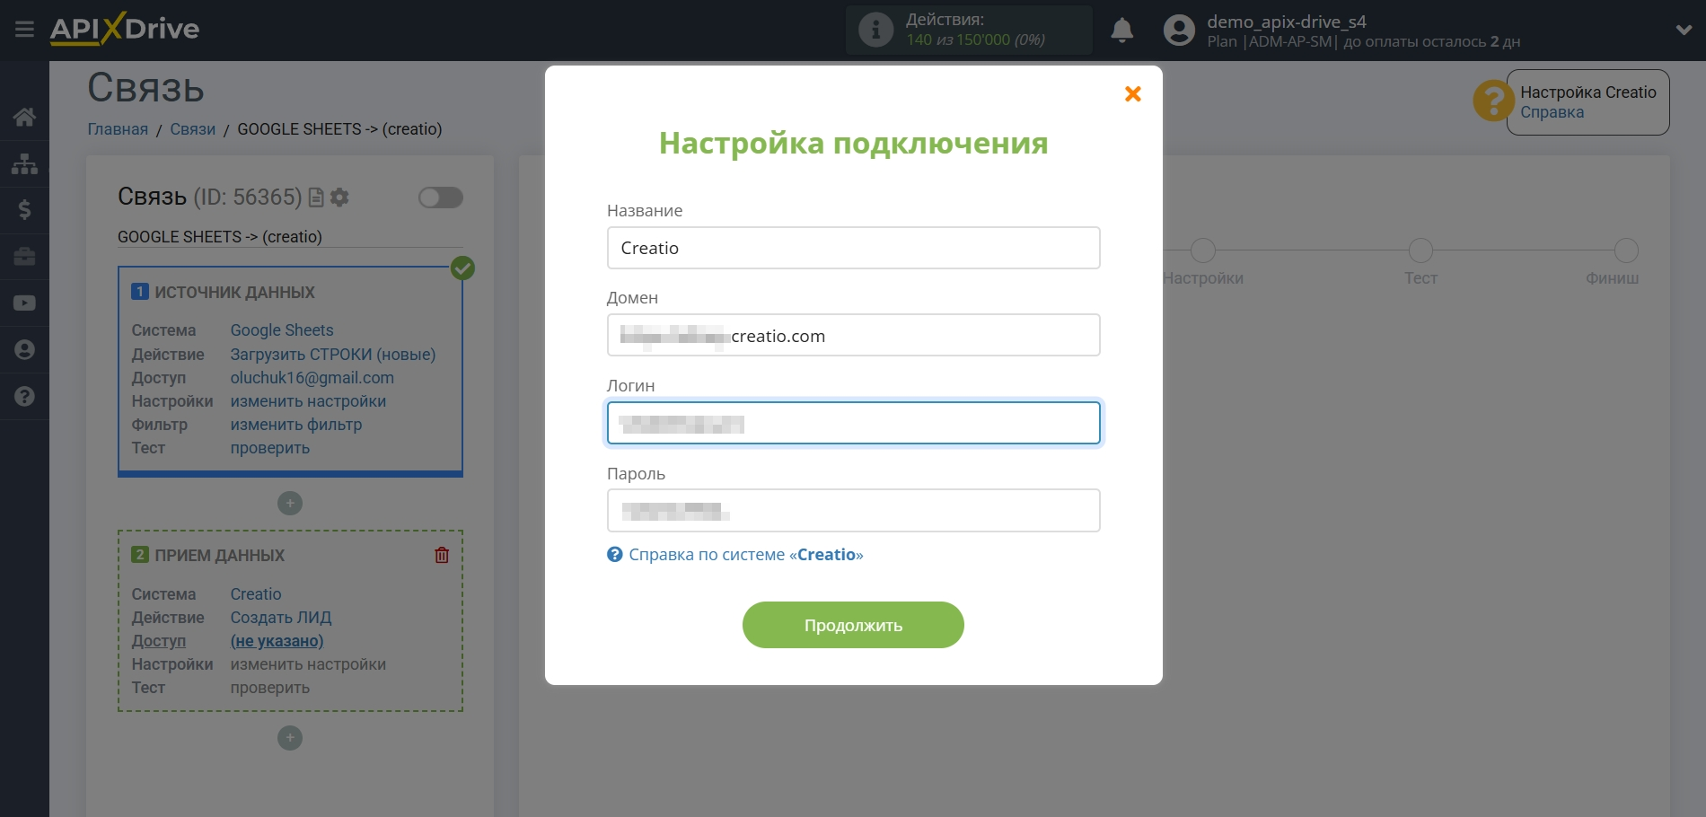The height and width of the screenshot is (817, 1706).
Task: Close the connection setup dialog
Action: (x=1132, y=94)
